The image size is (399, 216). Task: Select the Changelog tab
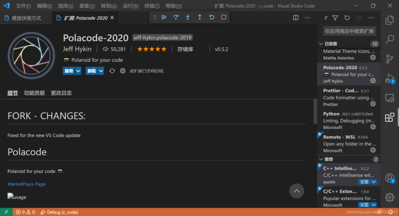click(x=61, y=93)
